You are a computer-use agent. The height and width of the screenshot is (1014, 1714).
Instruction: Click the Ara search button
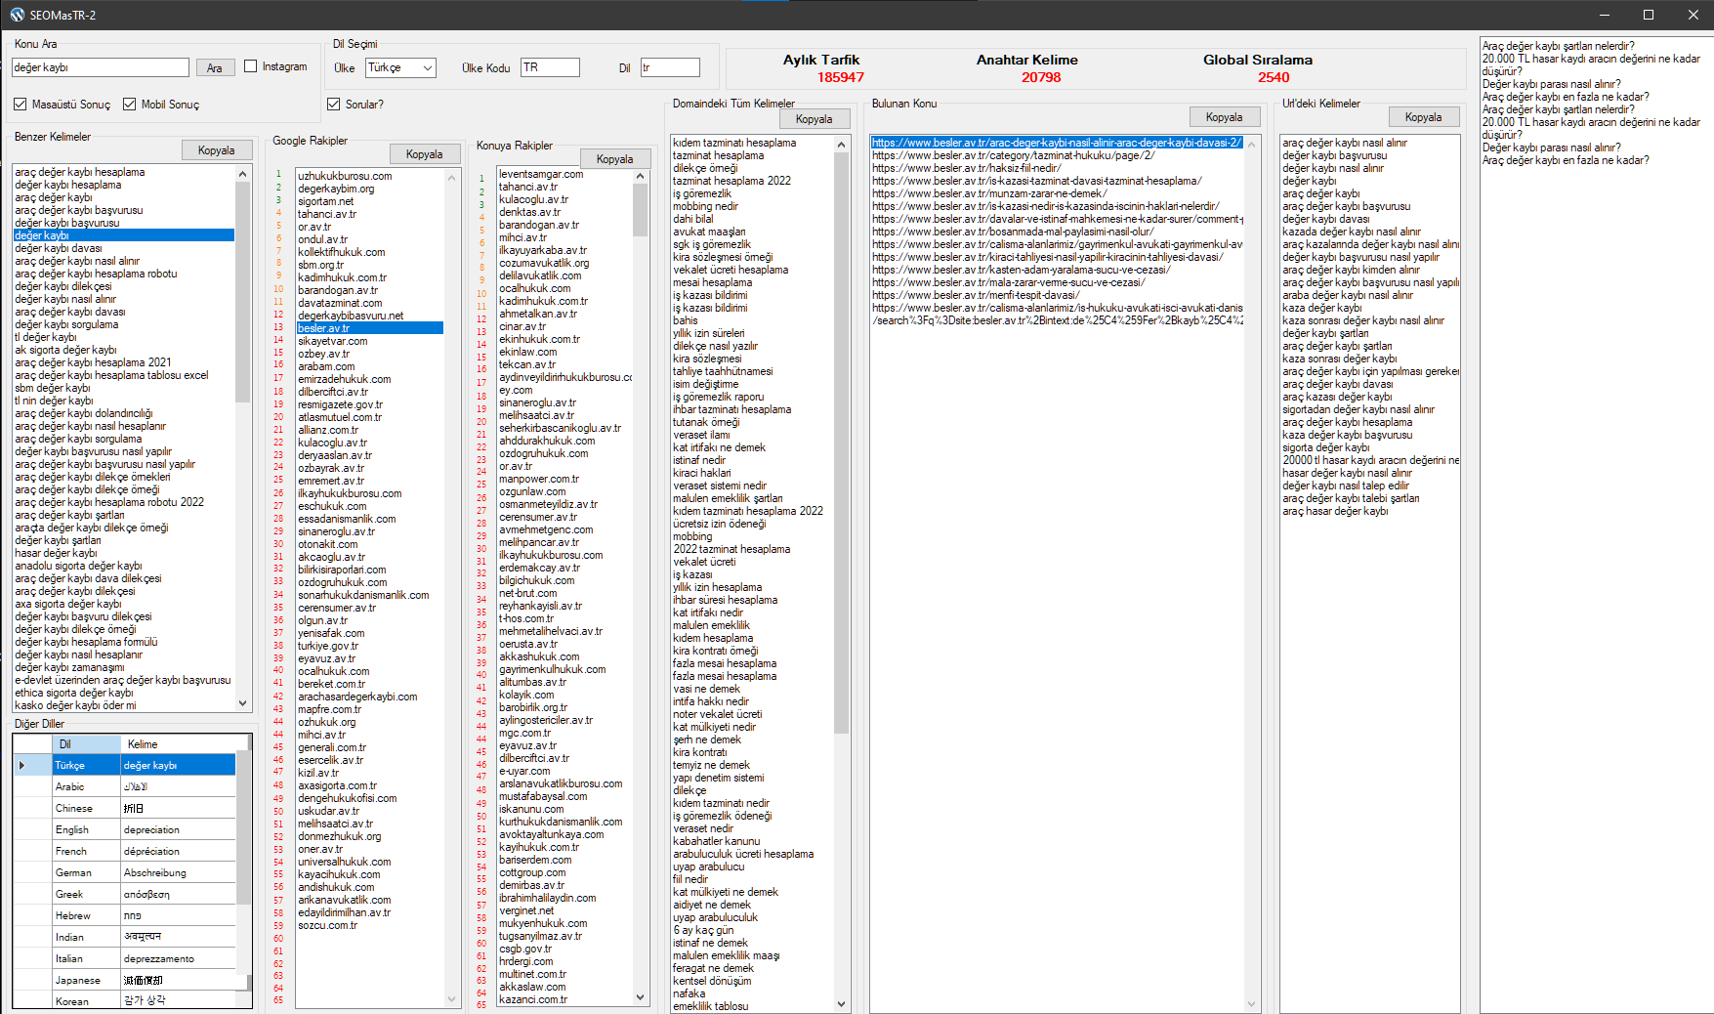pyautogui.click(x=215, y=67)
